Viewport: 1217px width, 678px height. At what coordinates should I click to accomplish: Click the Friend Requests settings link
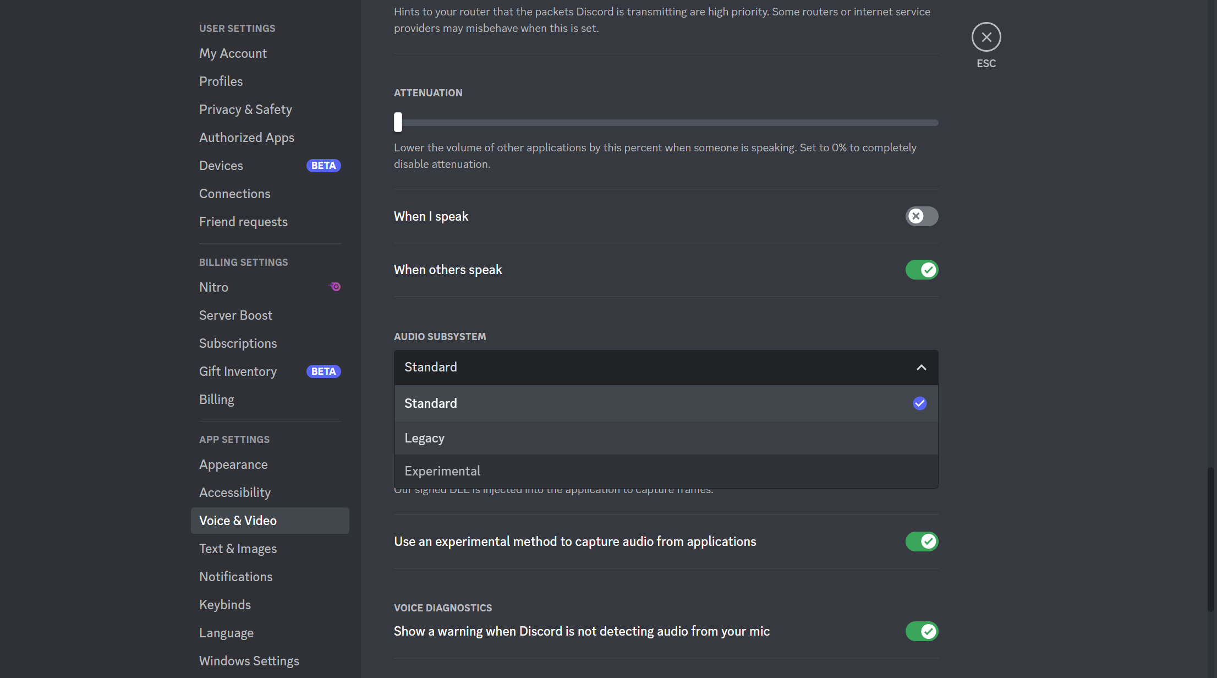point(243,221)
